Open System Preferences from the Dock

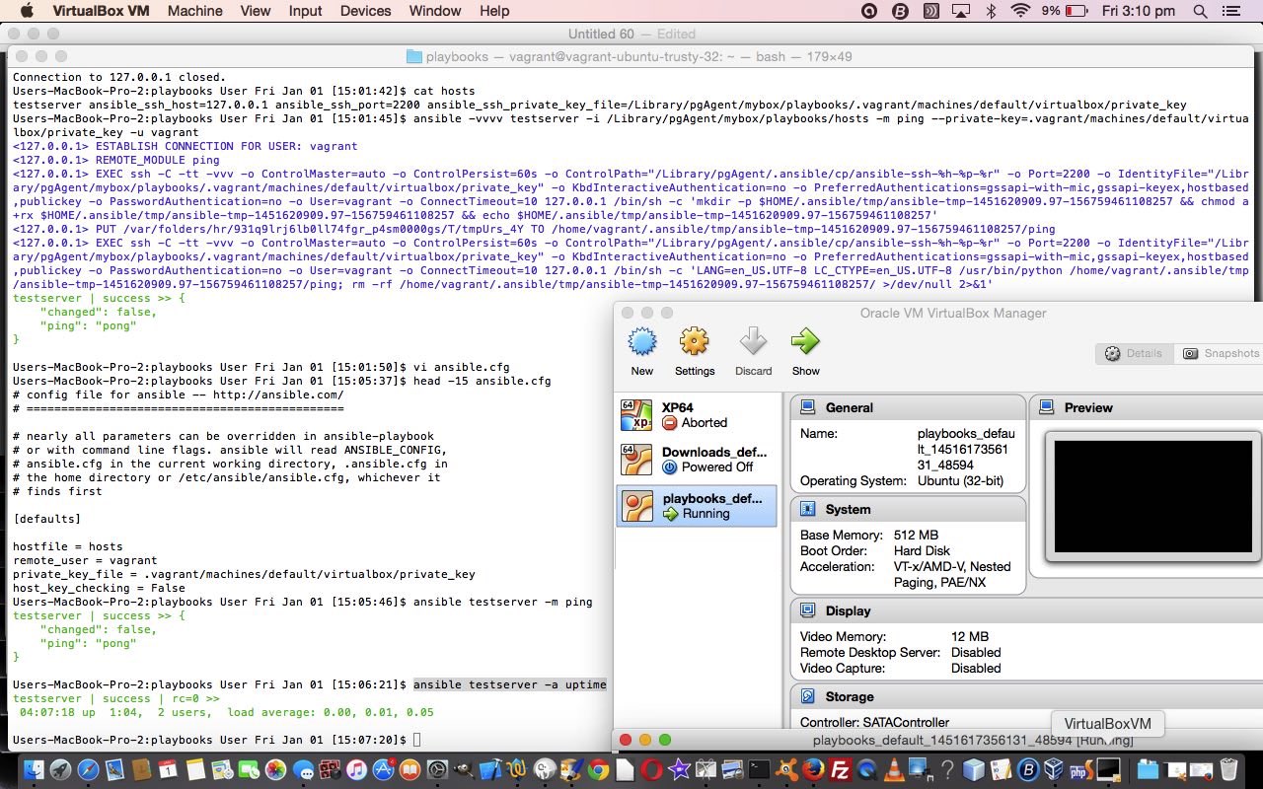coord(437,769)
